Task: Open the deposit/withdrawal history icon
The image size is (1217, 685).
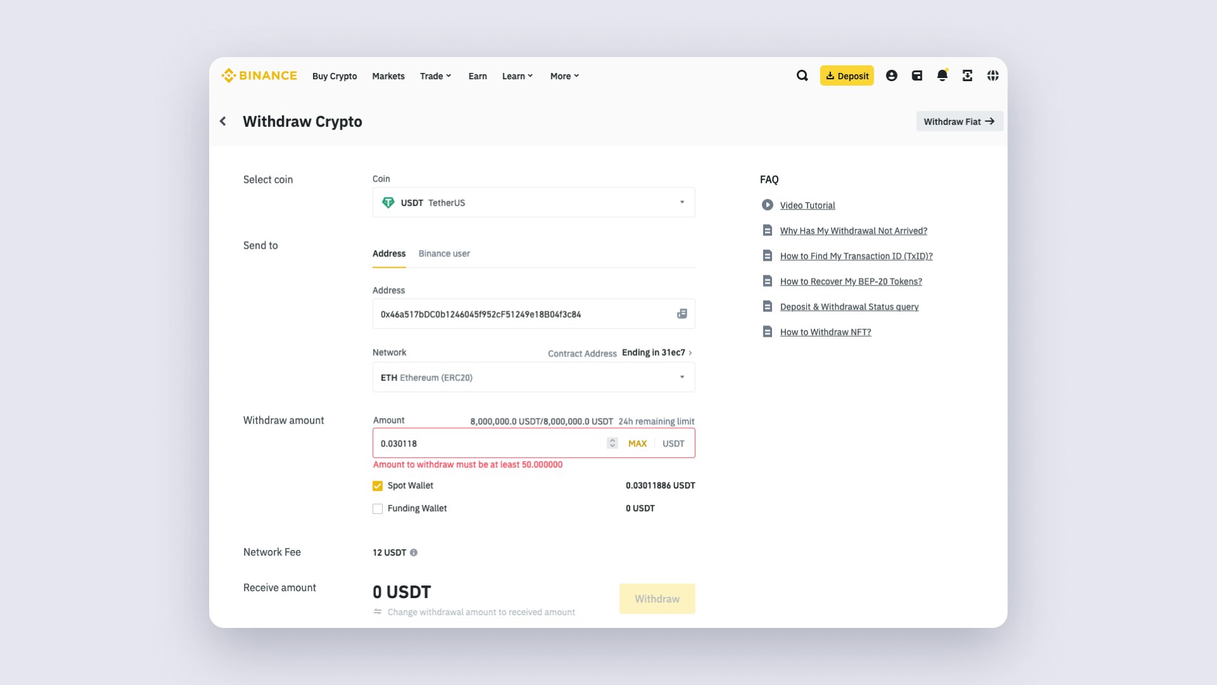Action: tap(967, 75)
